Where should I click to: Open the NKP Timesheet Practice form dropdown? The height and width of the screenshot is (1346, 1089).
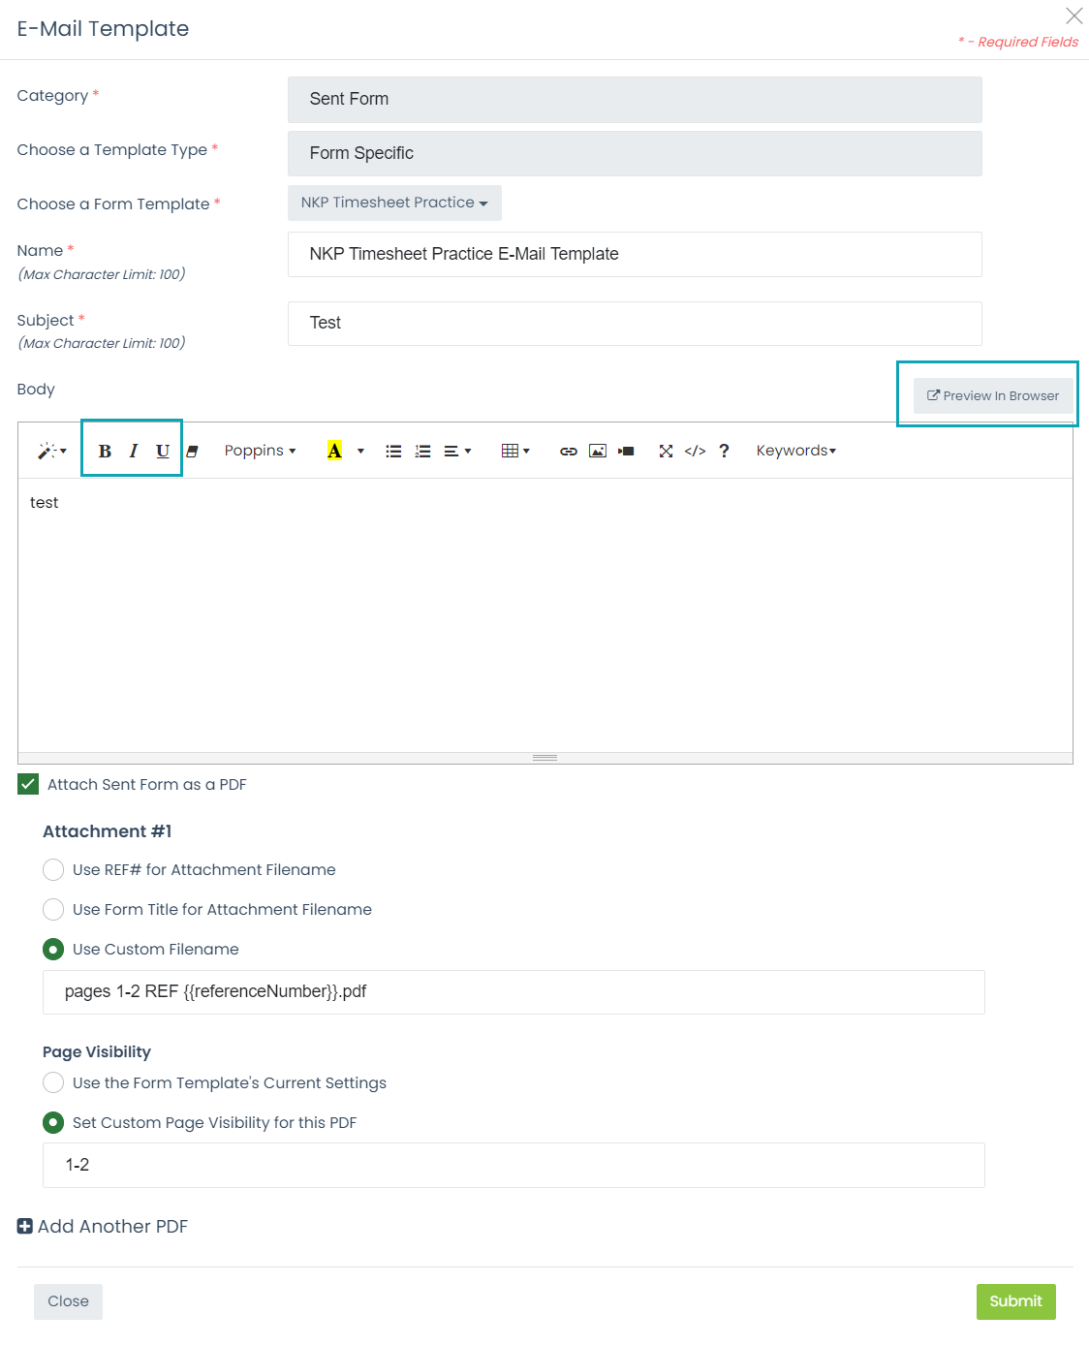(x=394, y=203)
